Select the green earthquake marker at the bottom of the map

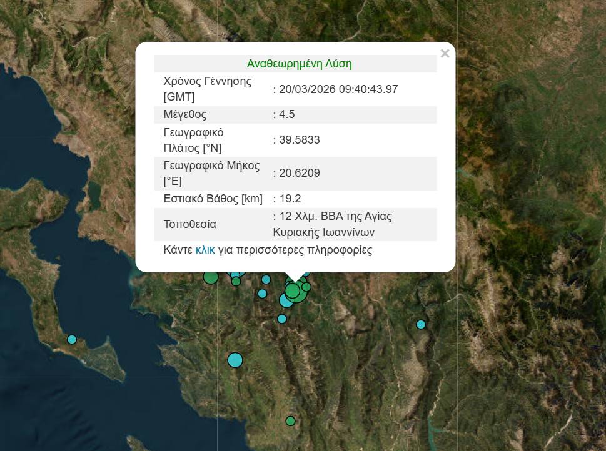[x=290, y=421]
